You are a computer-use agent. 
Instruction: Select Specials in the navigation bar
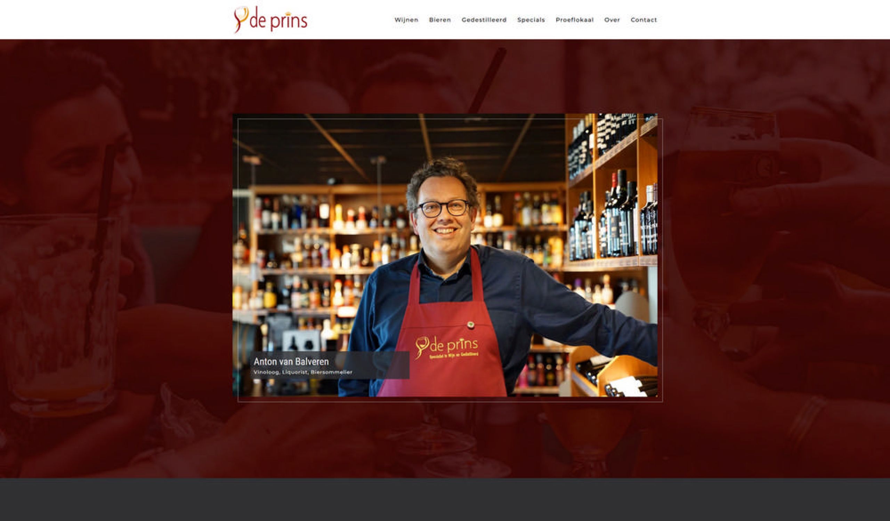point(531,20)
